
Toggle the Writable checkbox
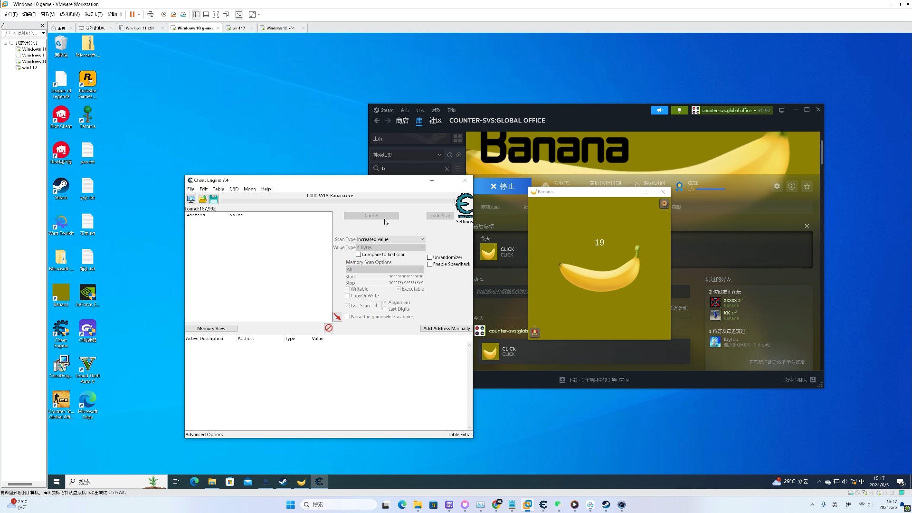[347, 289]
